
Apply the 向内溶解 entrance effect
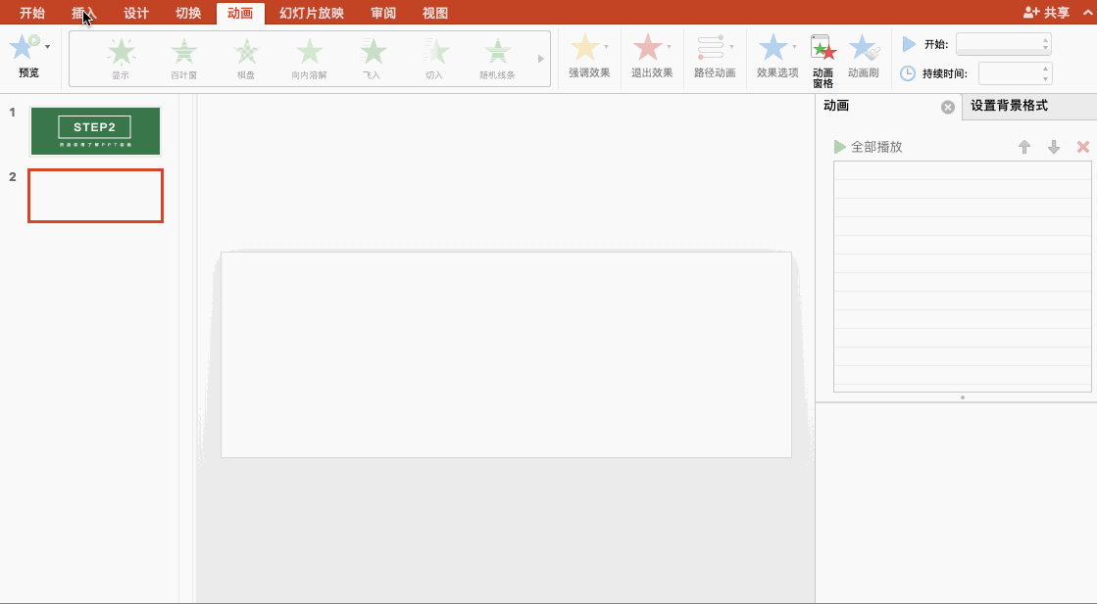[309, 58]
